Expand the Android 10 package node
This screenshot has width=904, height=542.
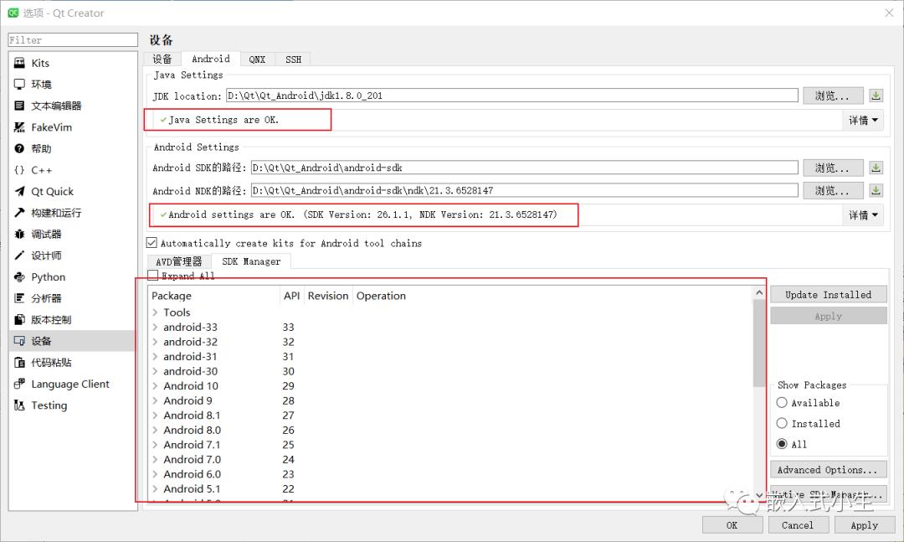pos(155,386)
